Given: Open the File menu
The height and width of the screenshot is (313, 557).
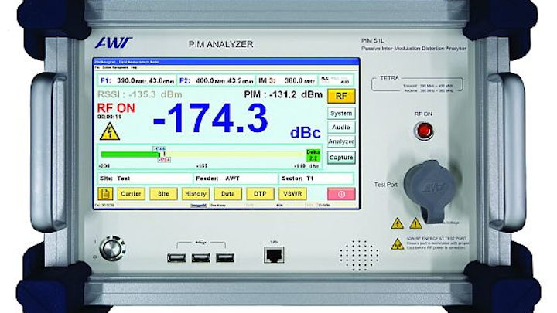Looking at the screenshot, I should tap(97, 67).
